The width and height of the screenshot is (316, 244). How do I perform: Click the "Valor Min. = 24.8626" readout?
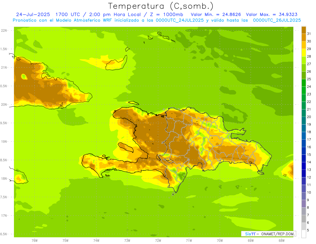tap(216, 14)
